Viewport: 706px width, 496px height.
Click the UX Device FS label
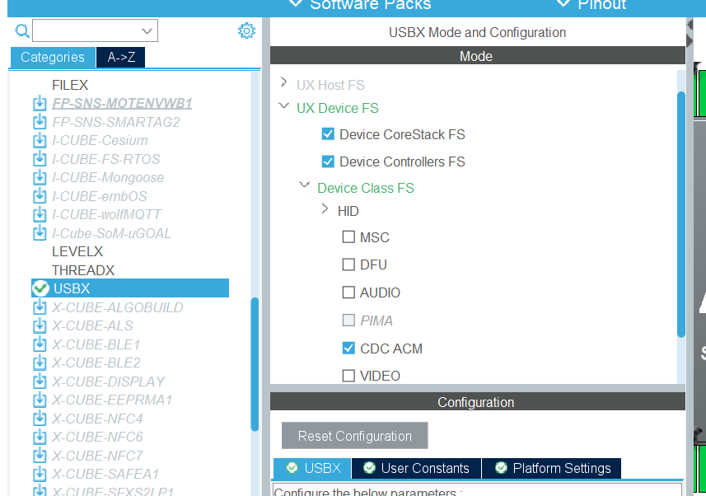337,108
